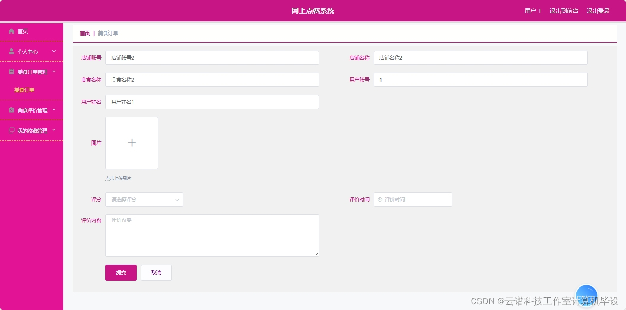Go to 首页 via the breadcrumb
626x310 pixels.
tap(85, 33)
